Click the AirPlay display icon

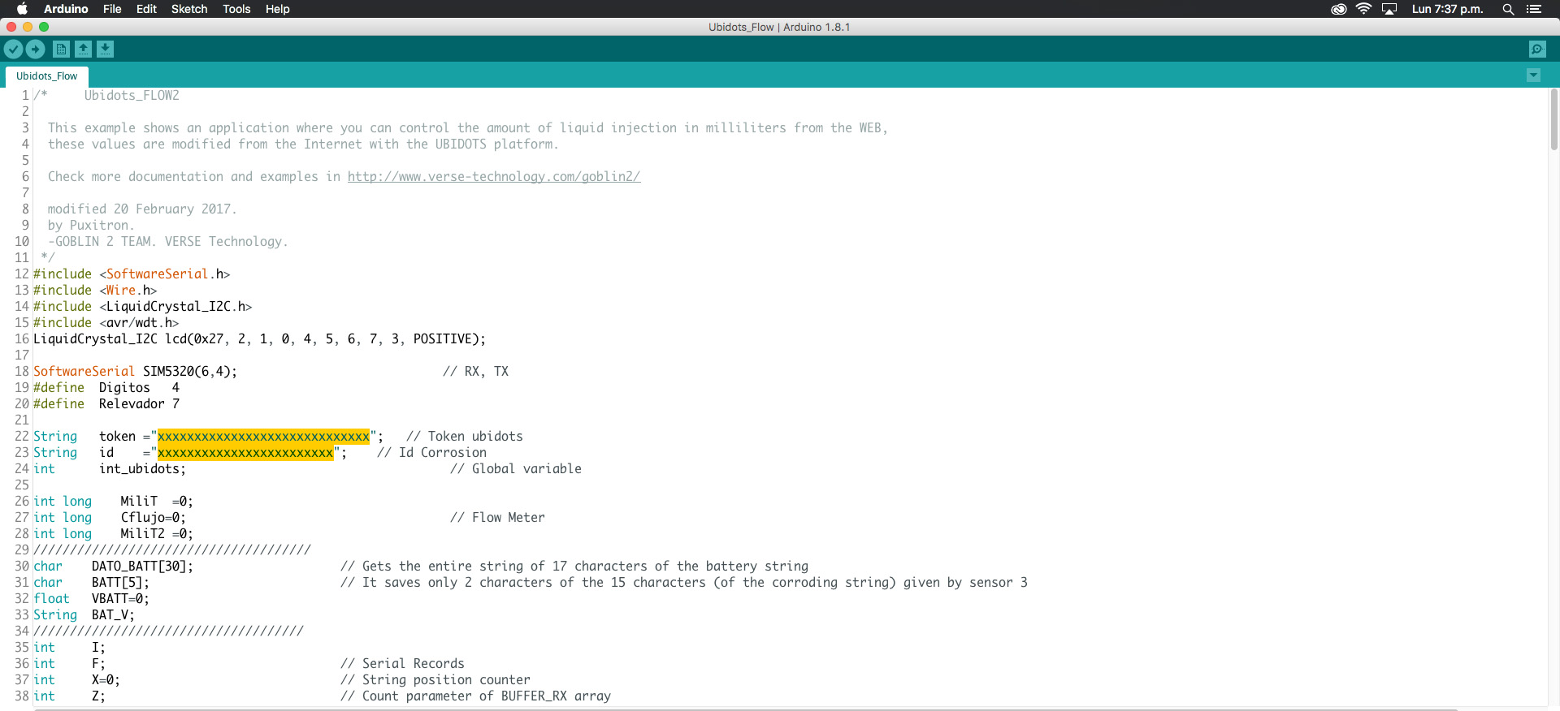pyautogui.click(x=1389, y=9)
